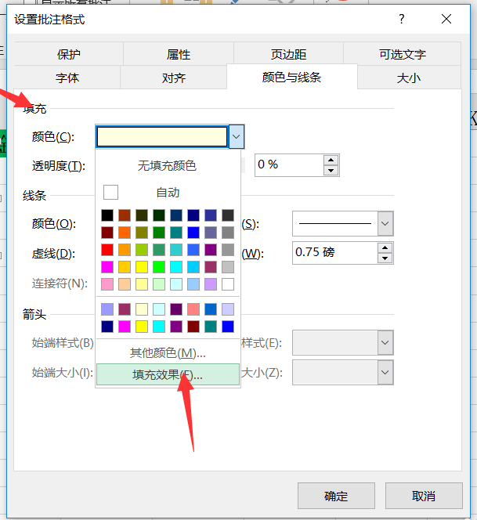The image size is (477, 520).
Task: Collapse the fill 颜色(C) dropdown arrow
Action: pos(237,136)
